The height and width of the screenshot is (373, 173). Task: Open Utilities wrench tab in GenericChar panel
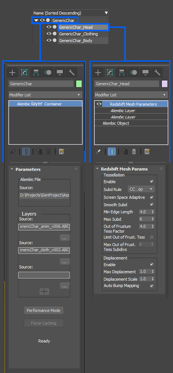[x=71, y=72]
